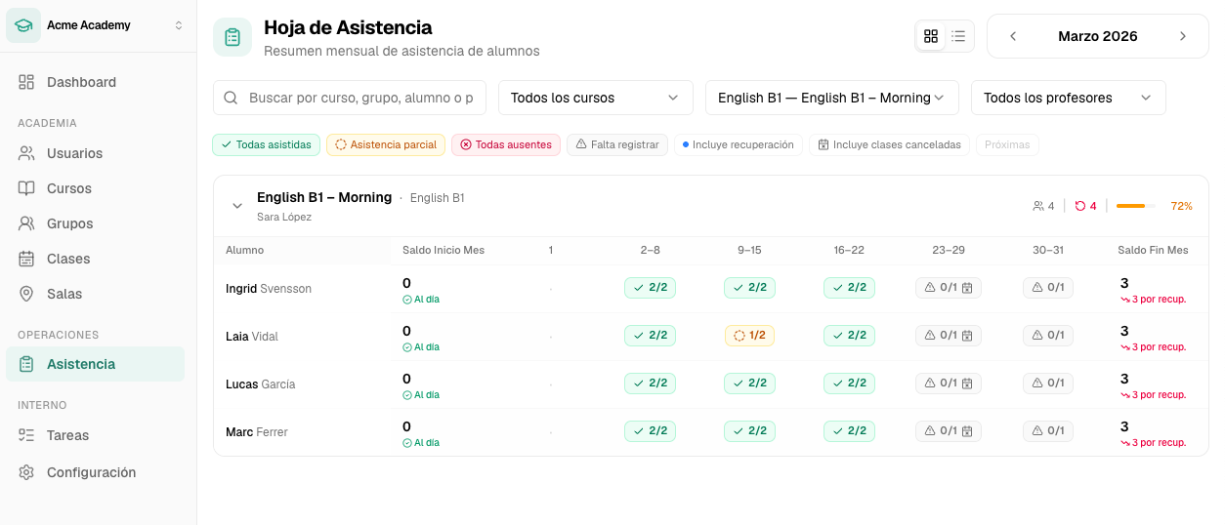Open the Acme Academy workspace switcher

coord(98,25)
